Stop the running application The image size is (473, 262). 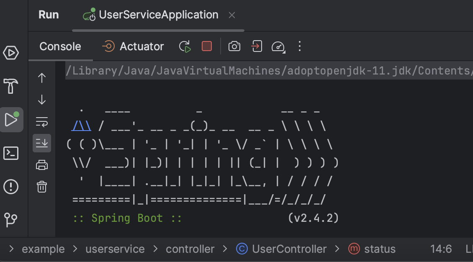point(207,46)
